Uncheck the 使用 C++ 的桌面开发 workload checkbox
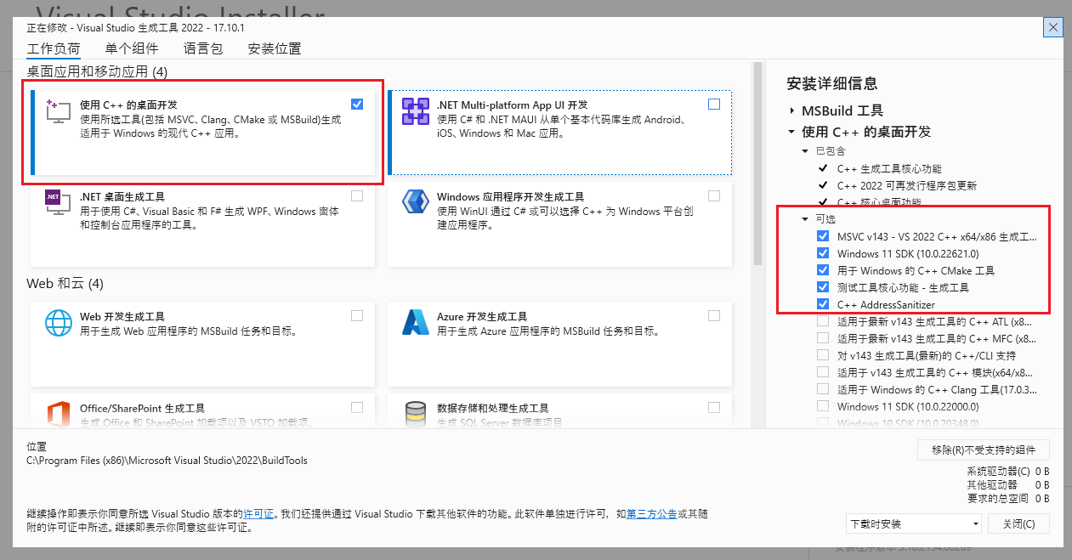This screenshot has width=1072, height=560. pos(357,105)
